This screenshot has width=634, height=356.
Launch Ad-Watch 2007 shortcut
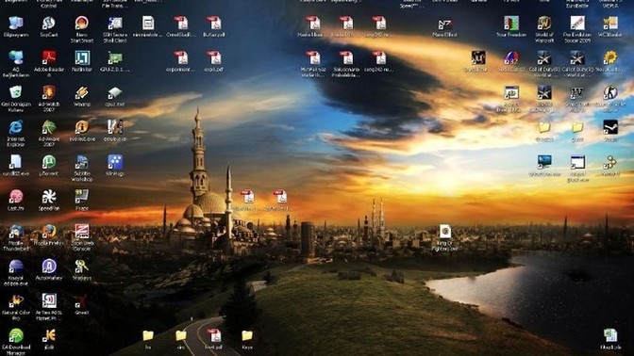tap(48, 92)
